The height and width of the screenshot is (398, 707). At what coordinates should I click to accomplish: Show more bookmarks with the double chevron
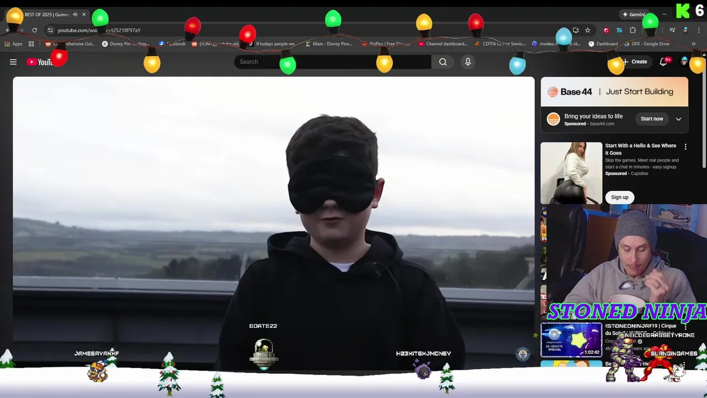click(x=694, y=44)
